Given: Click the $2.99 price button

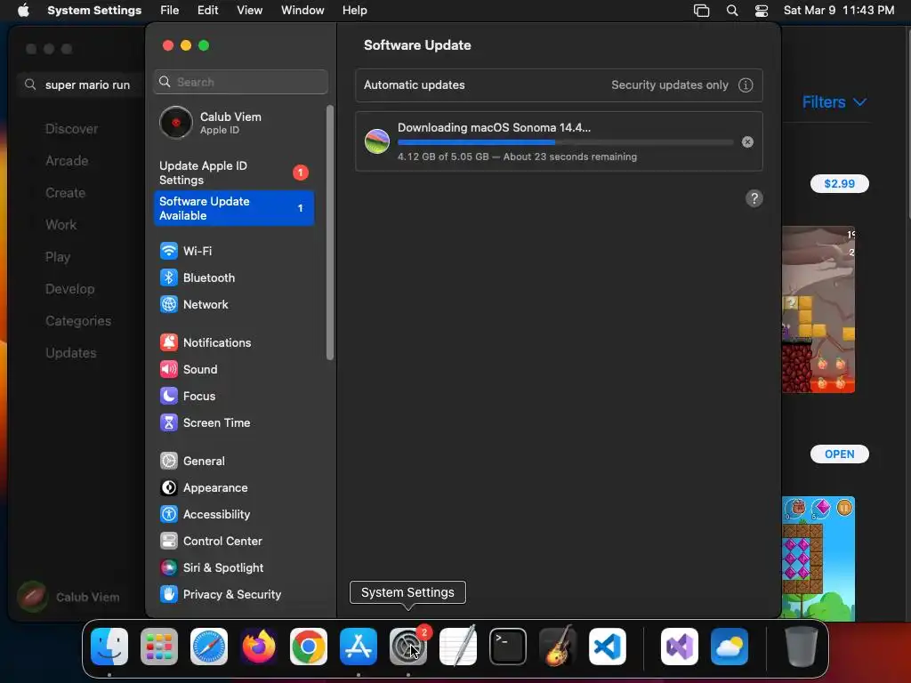Looking at the screenshot, I should 840,183.
